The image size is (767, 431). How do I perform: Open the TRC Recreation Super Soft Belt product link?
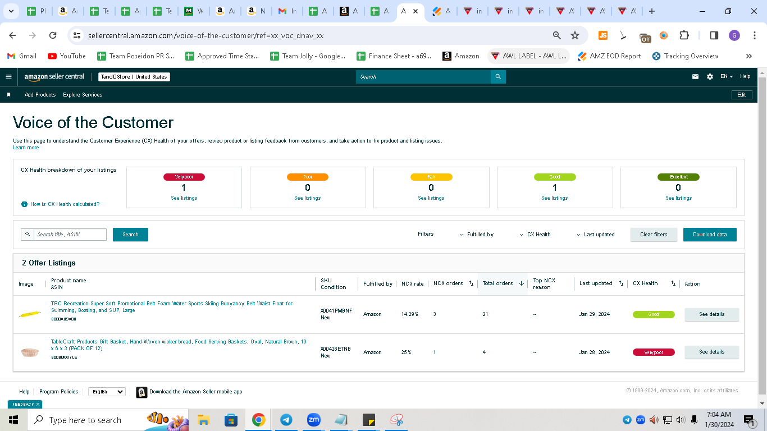click(x=172, y=307)
